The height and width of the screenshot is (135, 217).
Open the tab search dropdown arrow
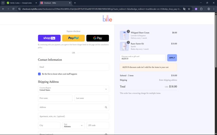pyautogui.click(x=3, y=3)
